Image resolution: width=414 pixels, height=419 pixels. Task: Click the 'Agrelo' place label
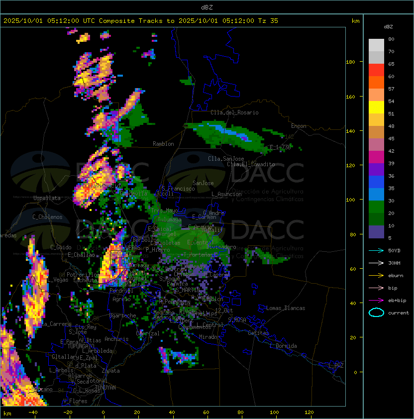point(121,299)
